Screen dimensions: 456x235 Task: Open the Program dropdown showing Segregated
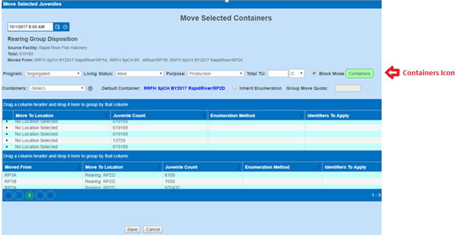click(53, 74)
